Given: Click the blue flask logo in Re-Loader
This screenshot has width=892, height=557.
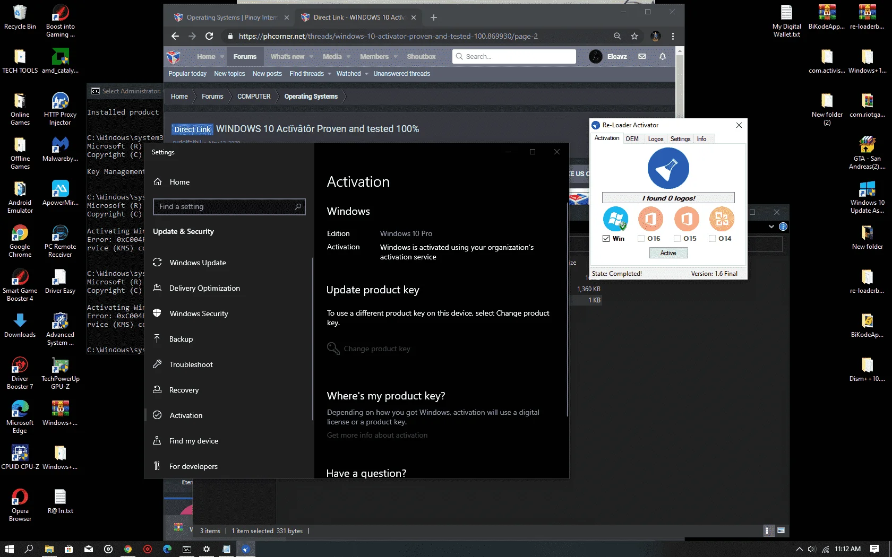Looking at the screenshot, I should pyautogui.click(x=668, y=168).
